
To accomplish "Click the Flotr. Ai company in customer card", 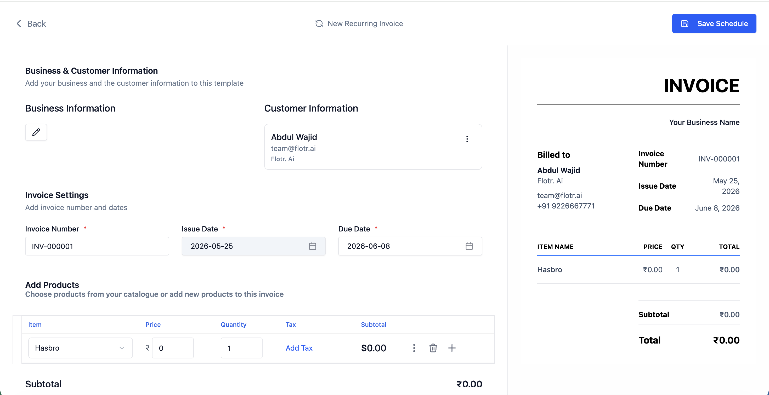I will pyautogui.click(x=282, y=159).
